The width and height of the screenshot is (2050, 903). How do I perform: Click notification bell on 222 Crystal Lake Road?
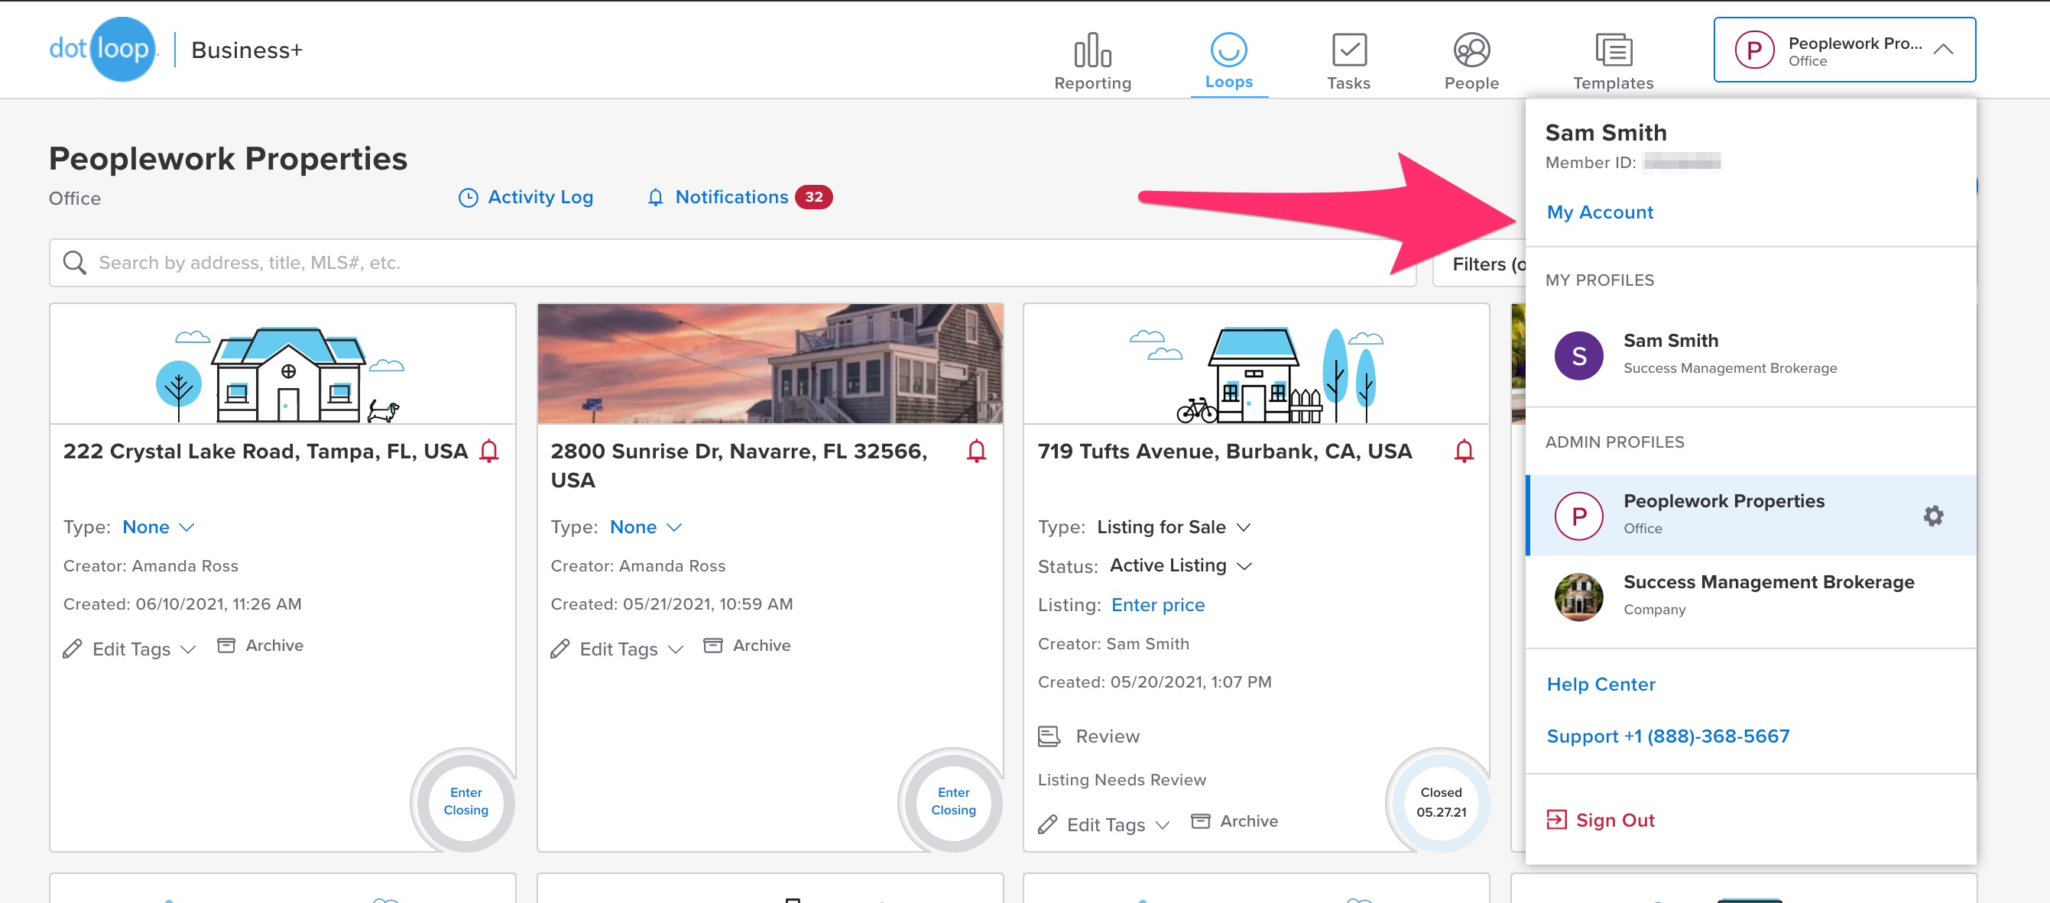coord(489,451)
